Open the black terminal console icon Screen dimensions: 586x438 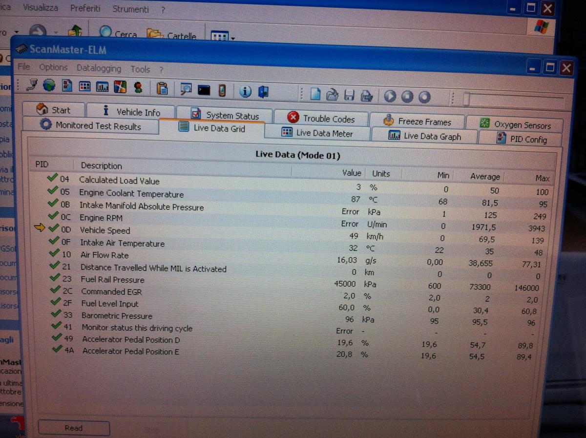pos(204,90)
